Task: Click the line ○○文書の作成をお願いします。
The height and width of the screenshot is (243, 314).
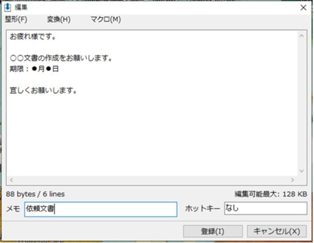Action: click(62, 58)
